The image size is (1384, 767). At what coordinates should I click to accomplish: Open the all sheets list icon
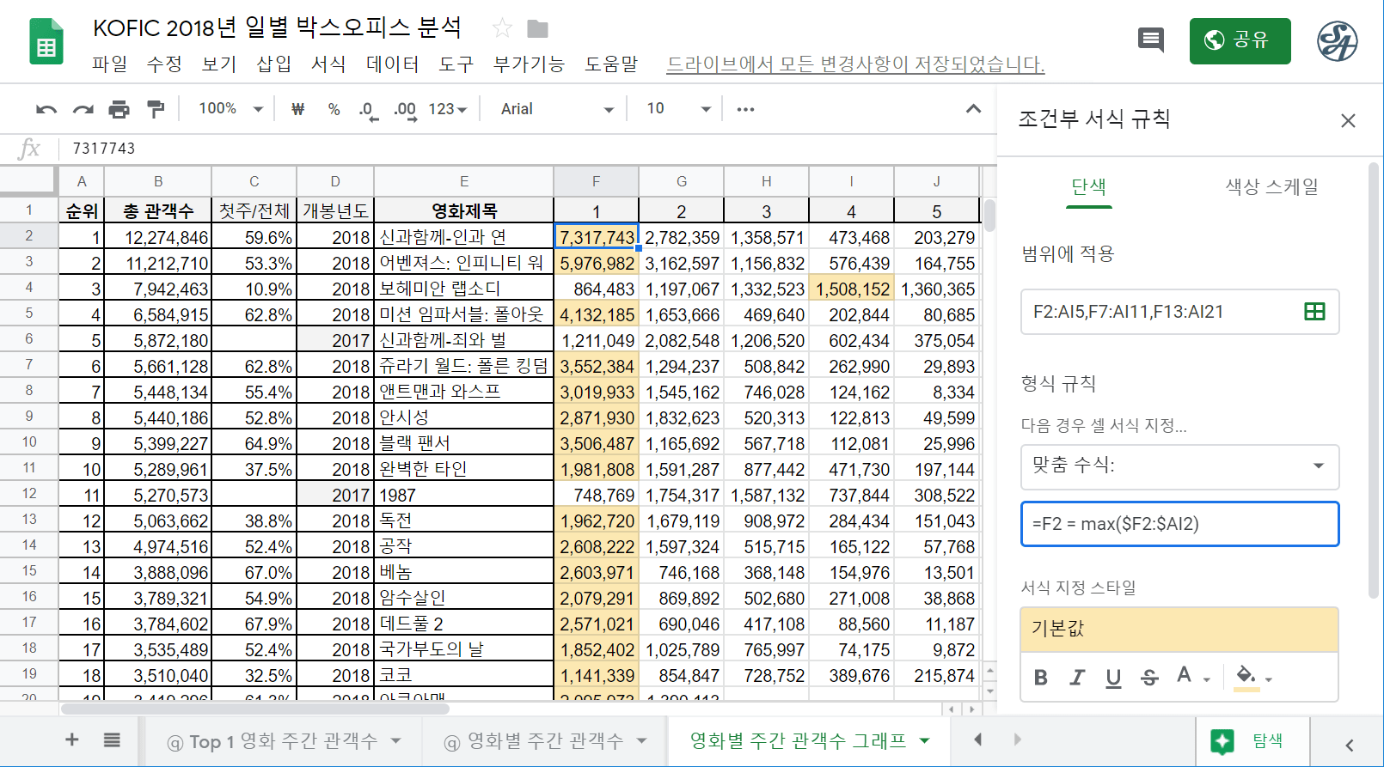[112, 740]
